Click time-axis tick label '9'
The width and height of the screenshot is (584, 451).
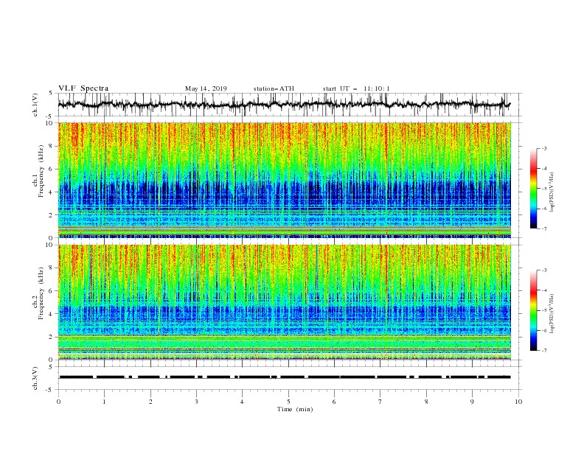pos(472,402)
